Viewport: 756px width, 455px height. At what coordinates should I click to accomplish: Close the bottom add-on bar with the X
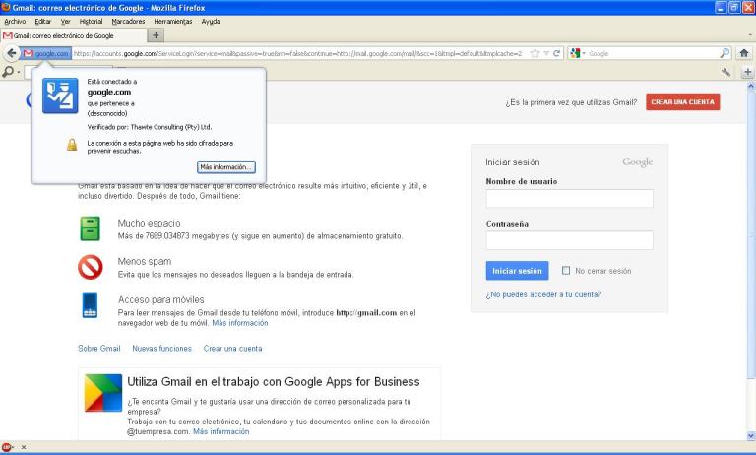tap(24, 447)
